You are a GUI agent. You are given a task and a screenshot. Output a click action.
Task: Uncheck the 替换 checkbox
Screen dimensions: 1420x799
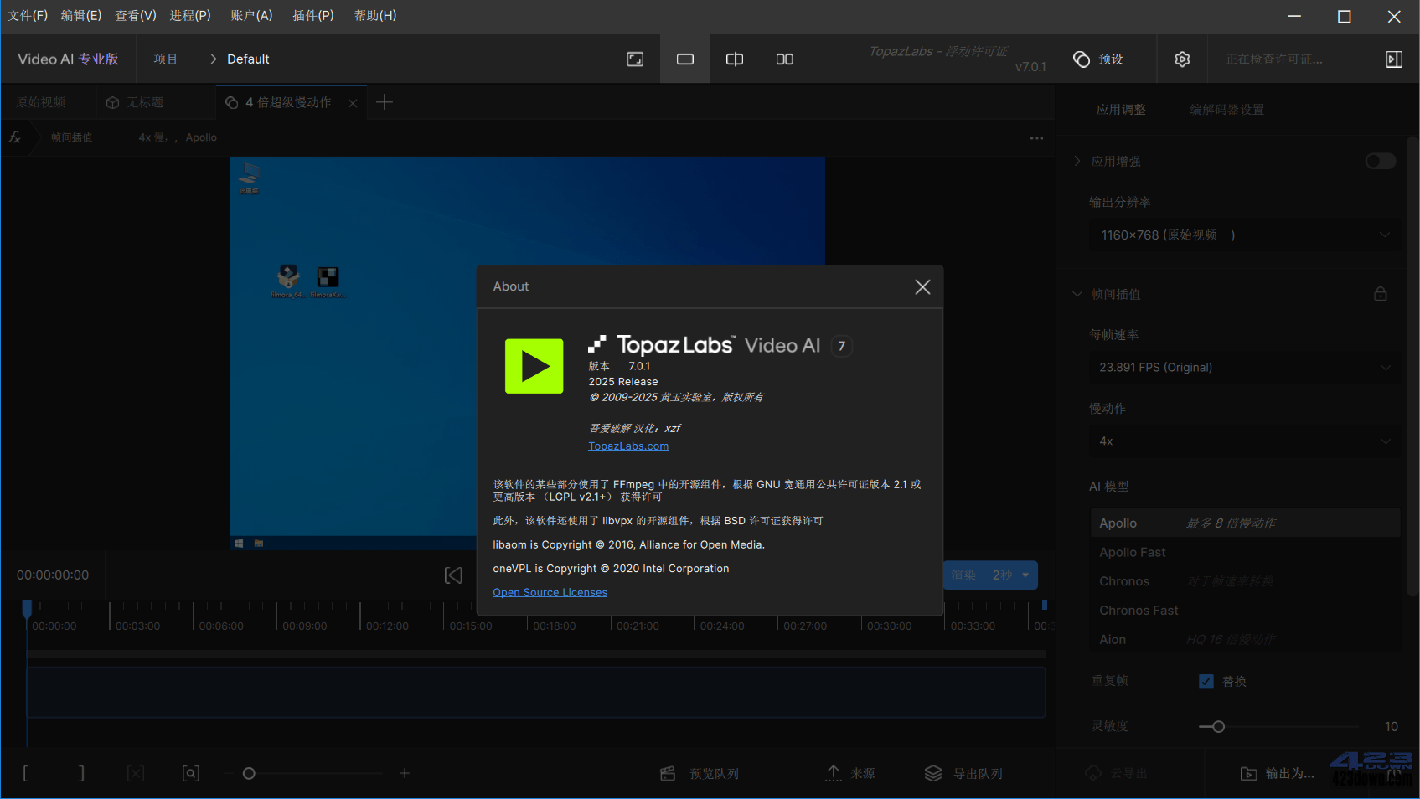[x=1206, y=681]
